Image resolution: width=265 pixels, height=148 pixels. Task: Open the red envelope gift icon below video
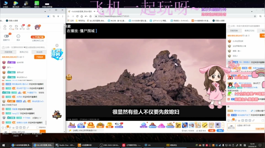coord(91,125)
